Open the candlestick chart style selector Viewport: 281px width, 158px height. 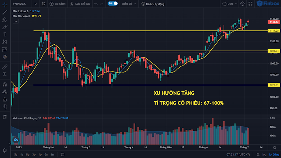pos(43,4)
